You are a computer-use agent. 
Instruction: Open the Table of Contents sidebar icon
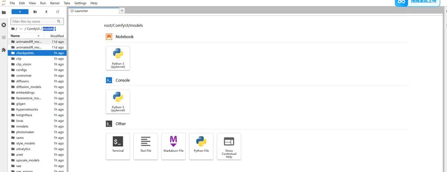point(4,37)
